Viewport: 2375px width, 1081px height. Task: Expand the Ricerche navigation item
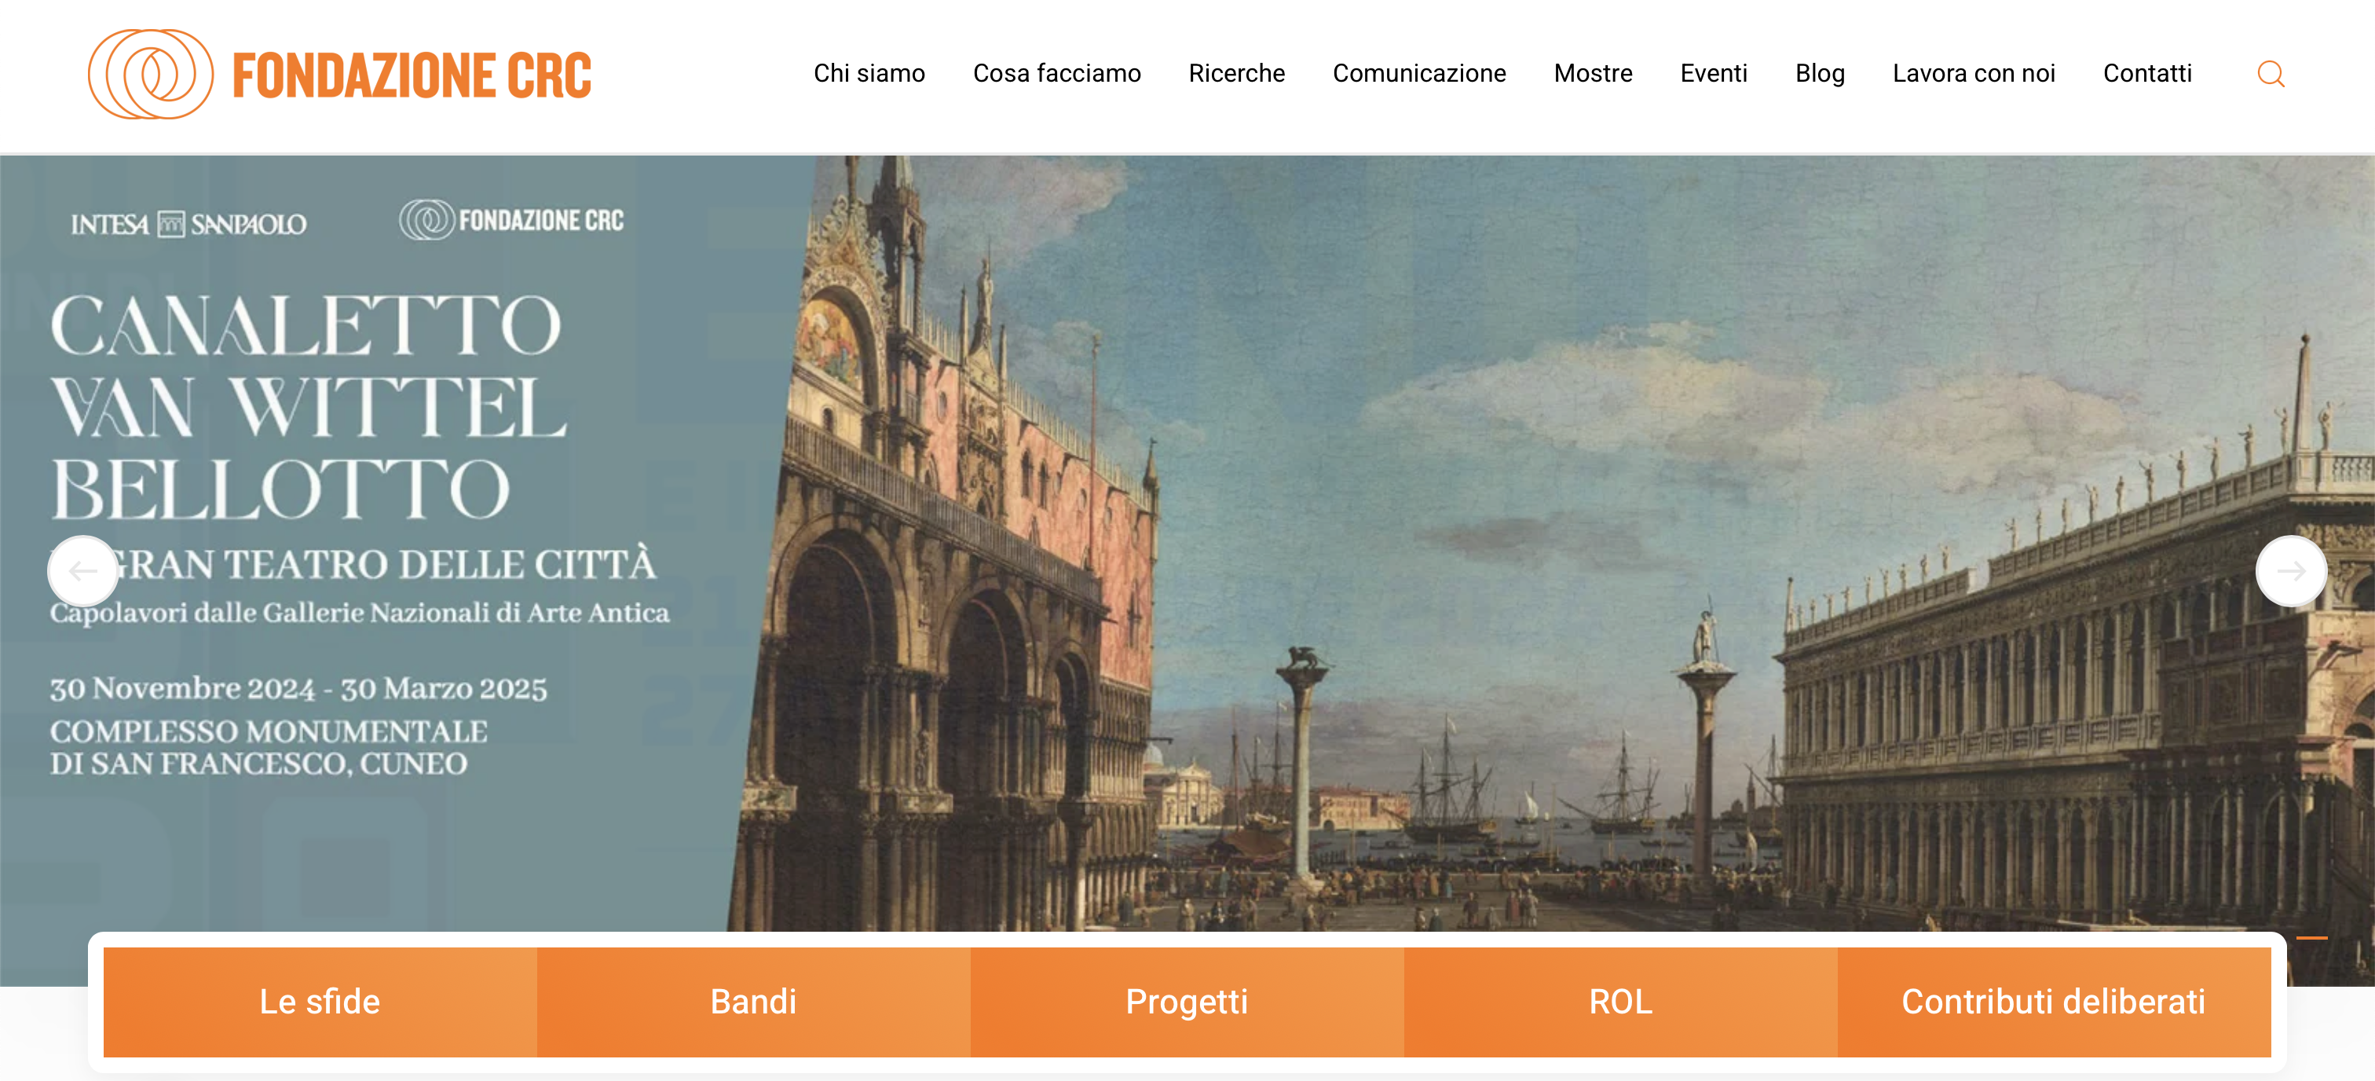click(x=1236, y=74)
